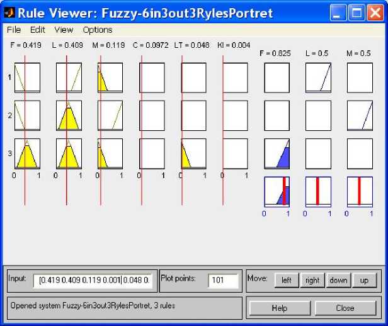Click the 'Plot points:' label
Screen dimensions: 388x326
178,279
